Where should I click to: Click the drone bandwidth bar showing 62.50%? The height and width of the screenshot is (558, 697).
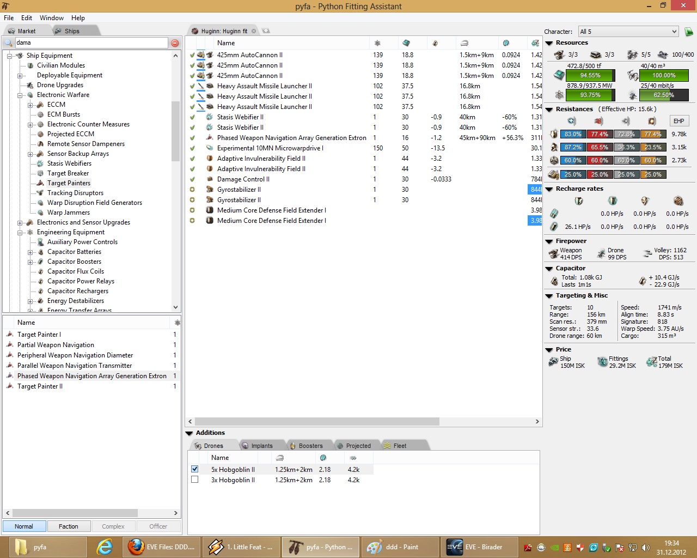click(x=664, y=95)
